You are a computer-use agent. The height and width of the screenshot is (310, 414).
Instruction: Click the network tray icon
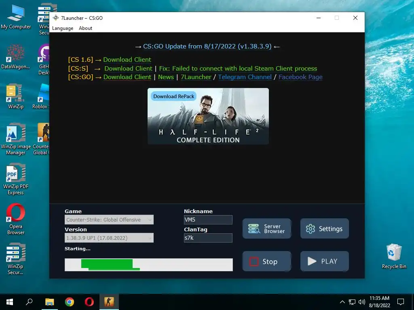[x=352, y=302]
